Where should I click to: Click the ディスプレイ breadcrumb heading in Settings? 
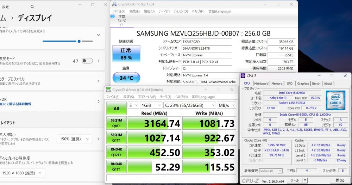click(x=35, y=18)
